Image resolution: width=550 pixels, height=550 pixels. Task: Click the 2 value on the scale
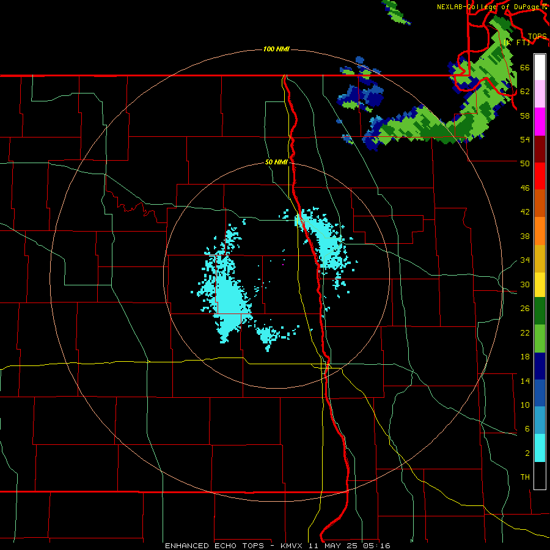point(527,453)
